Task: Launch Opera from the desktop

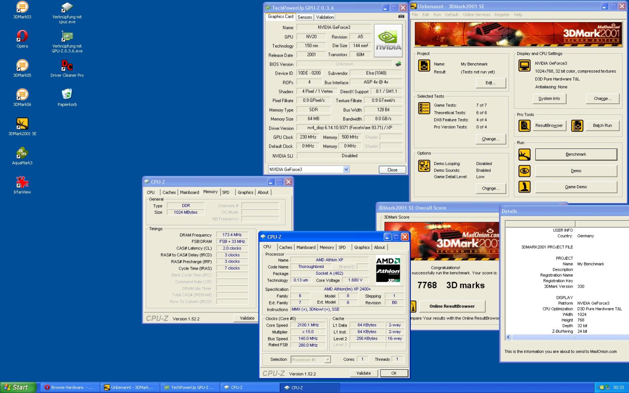Action: [x=22, y=36]
